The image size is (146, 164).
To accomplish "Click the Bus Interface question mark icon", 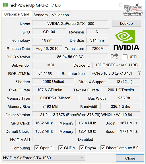I will click(139, 73).
